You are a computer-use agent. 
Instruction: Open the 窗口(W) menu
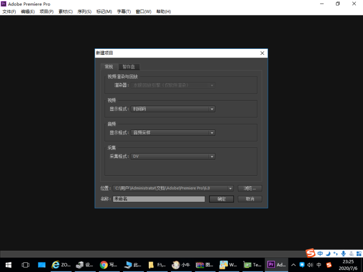pyautogui.click(x=143, y=12)
